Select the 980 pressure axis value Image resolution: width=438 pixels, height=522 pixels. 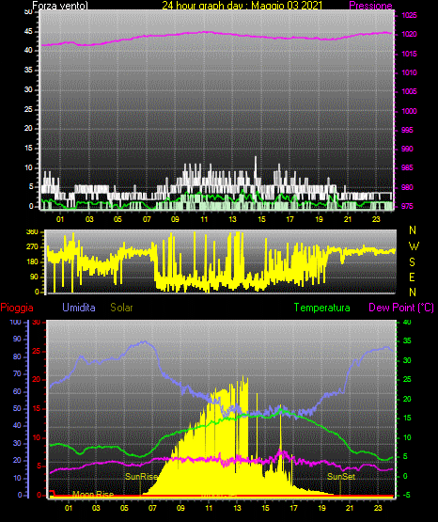tap(407, 187)
